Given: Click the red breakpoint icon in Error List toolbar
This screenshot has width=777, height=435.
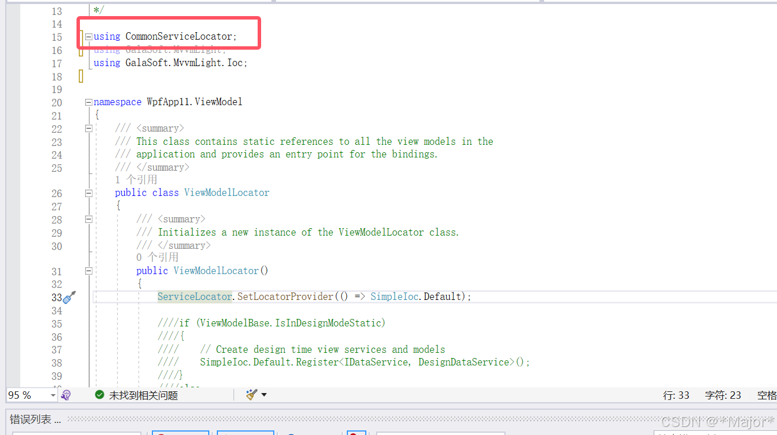Looking at the screenshot, I should coord(354,433).
